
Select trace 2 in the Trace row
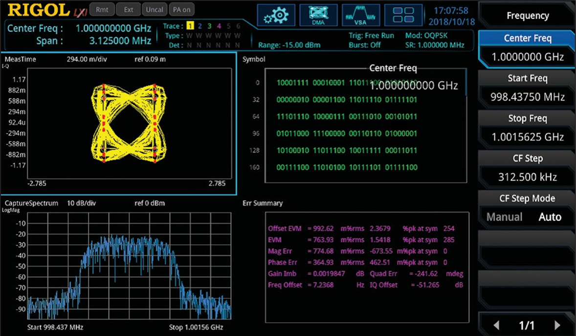click(200, 26)
